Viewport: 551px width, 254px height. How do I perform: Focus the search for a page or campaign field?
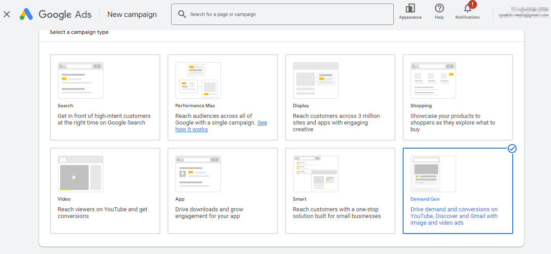click(x=282, y=14)
